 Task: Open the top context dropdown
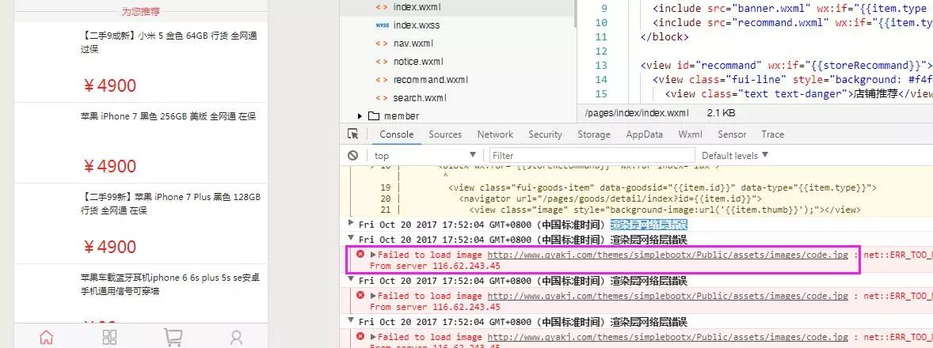pyautogui.click(x=425, y=156)
